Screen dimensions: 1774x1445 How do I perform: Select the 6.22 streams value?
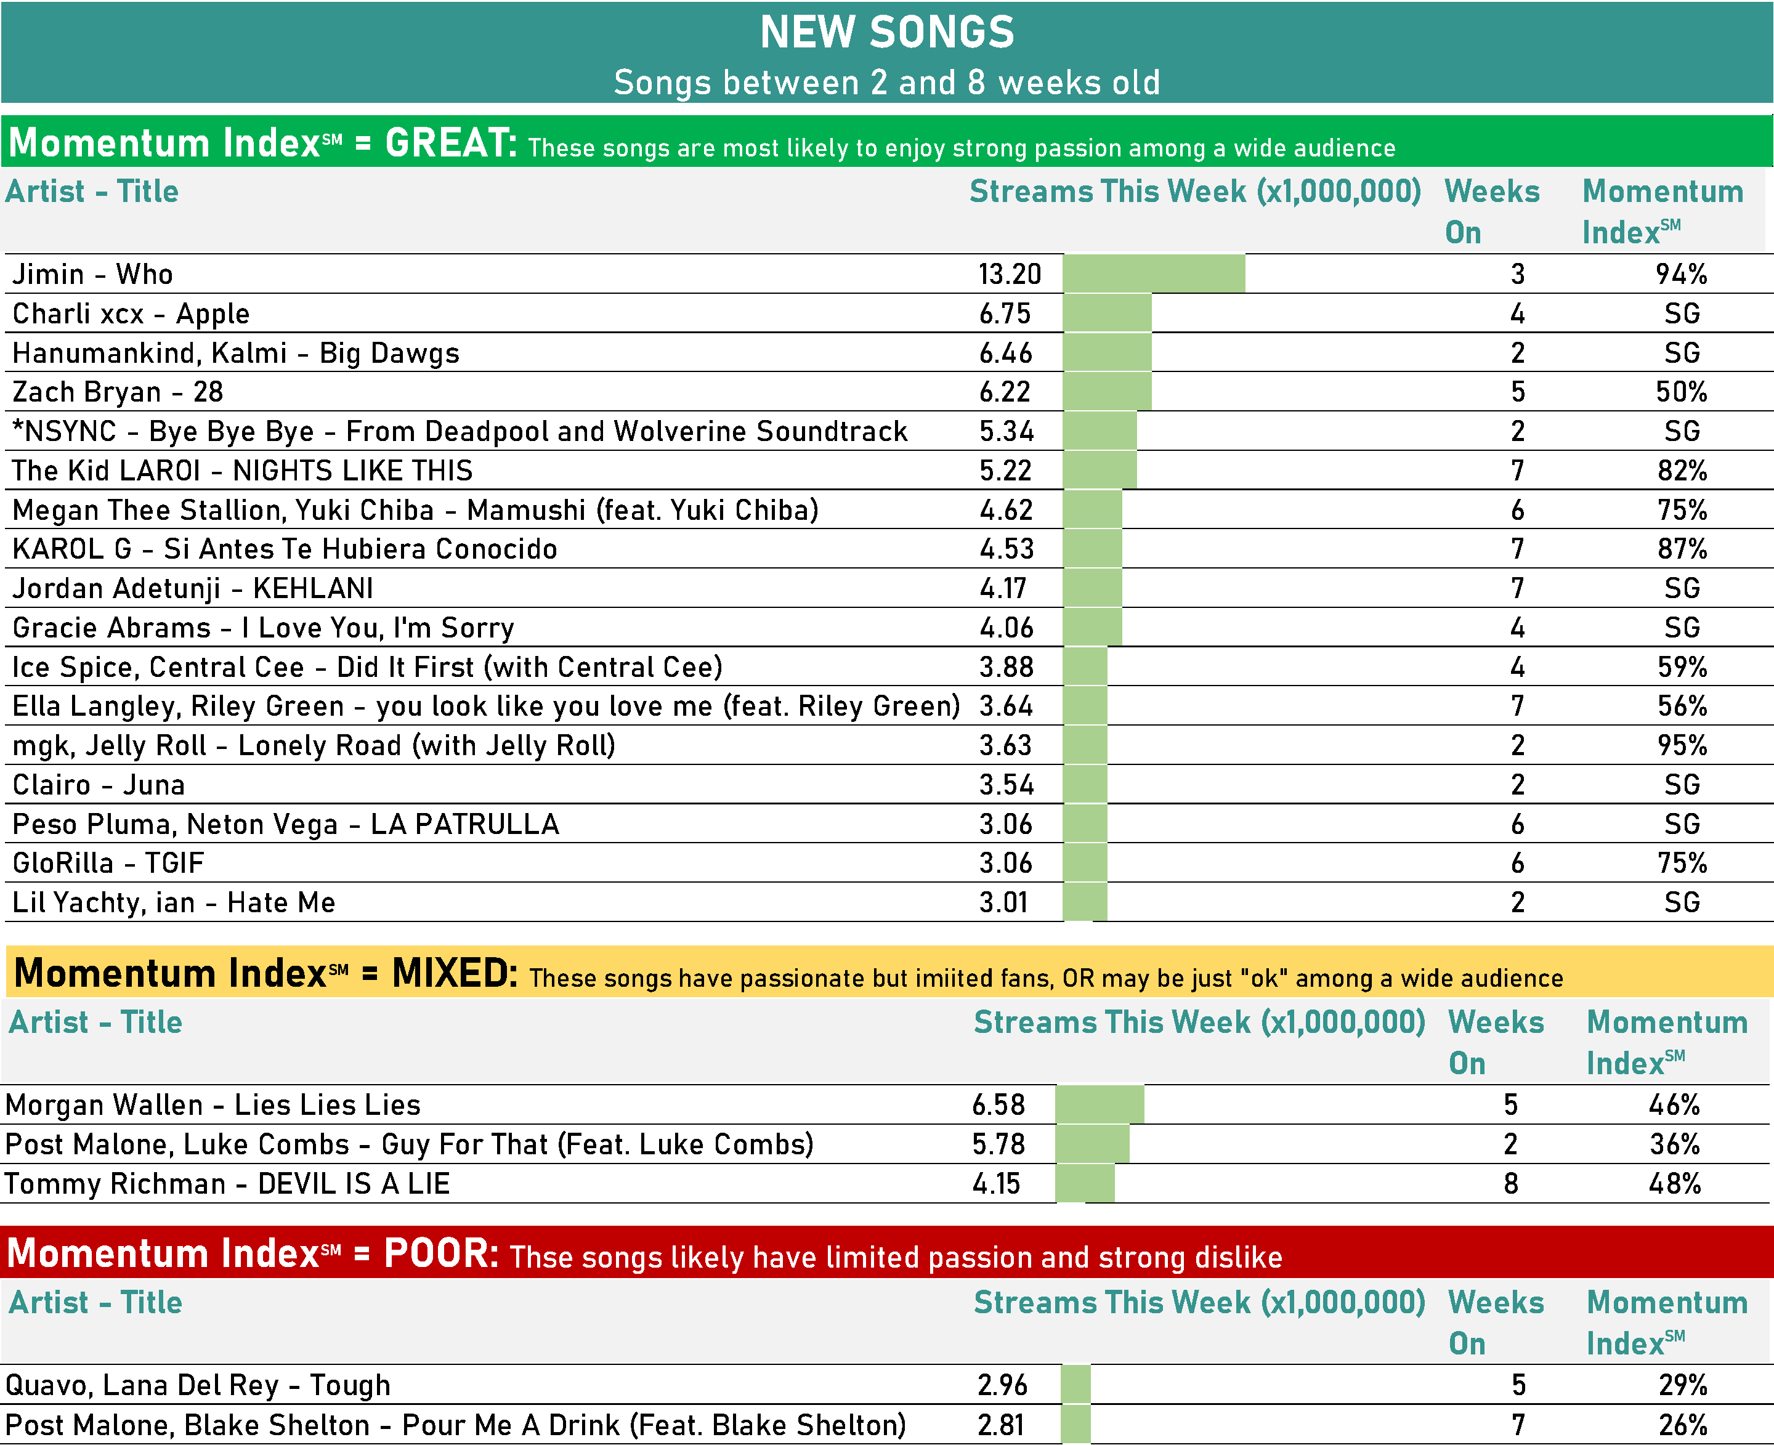[1005, 392]
